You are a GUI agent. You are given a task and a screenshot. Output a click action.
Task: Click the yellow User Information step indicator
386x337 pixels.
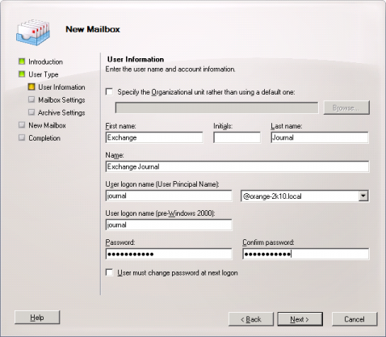point(31,86)
